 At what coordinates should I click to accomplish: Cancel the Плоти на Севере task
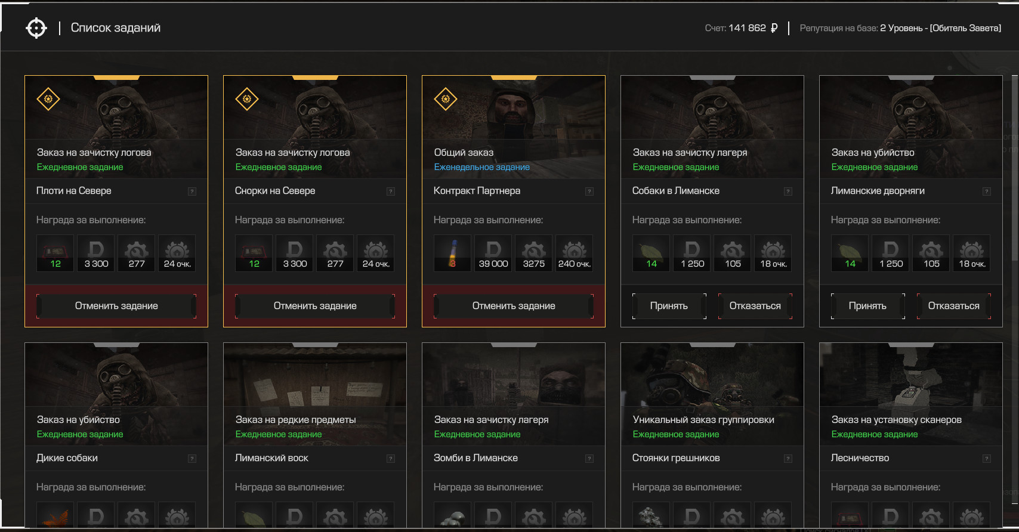tap(116, 306)
